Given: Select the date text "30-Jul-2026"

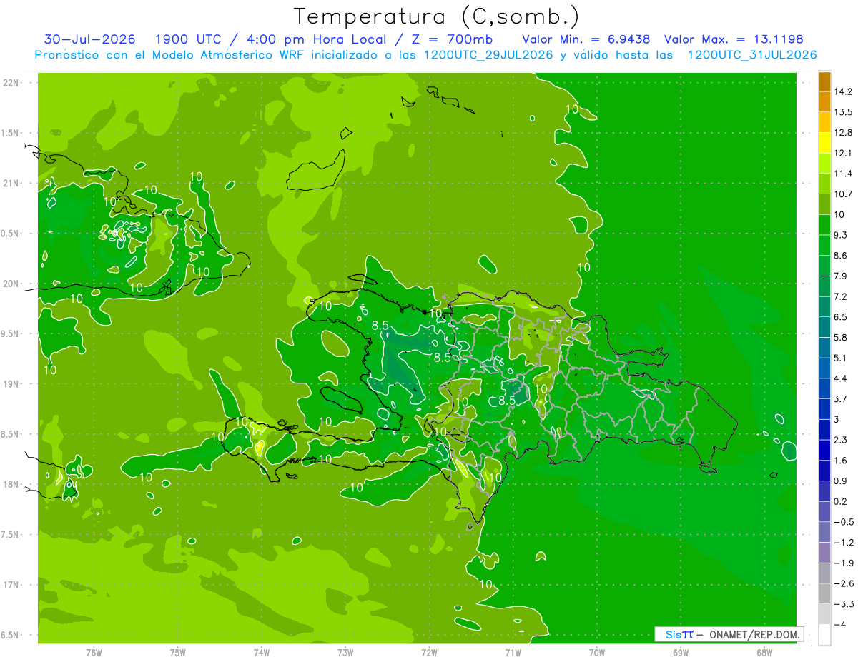Looking at the screenshot, I should tap(89, 39).
